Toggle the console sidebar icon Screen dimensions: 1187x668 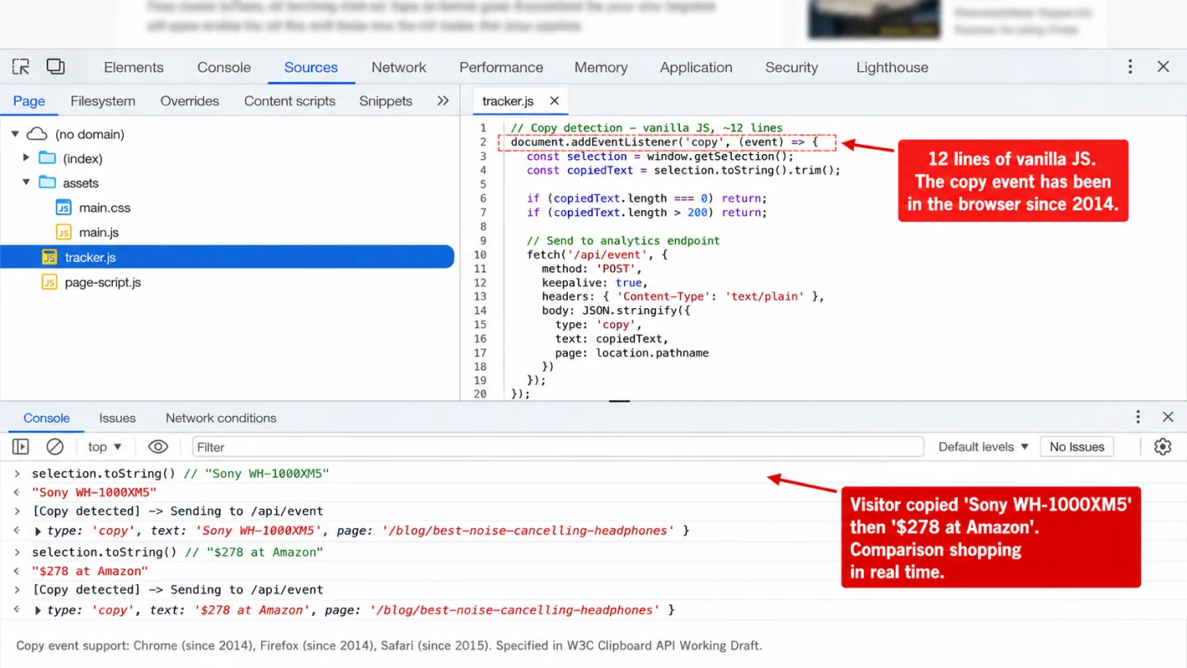[x=21, y=446]
